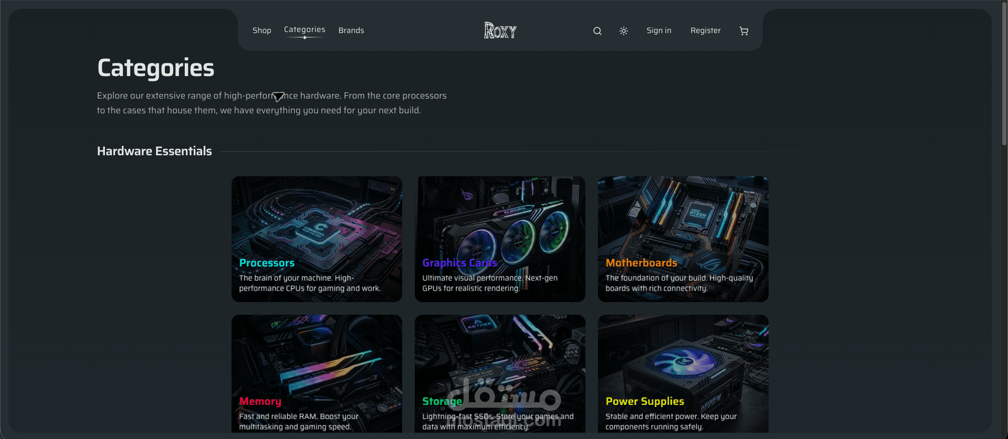
Task: Open the Motherboards category card
Action: point(683,239)
